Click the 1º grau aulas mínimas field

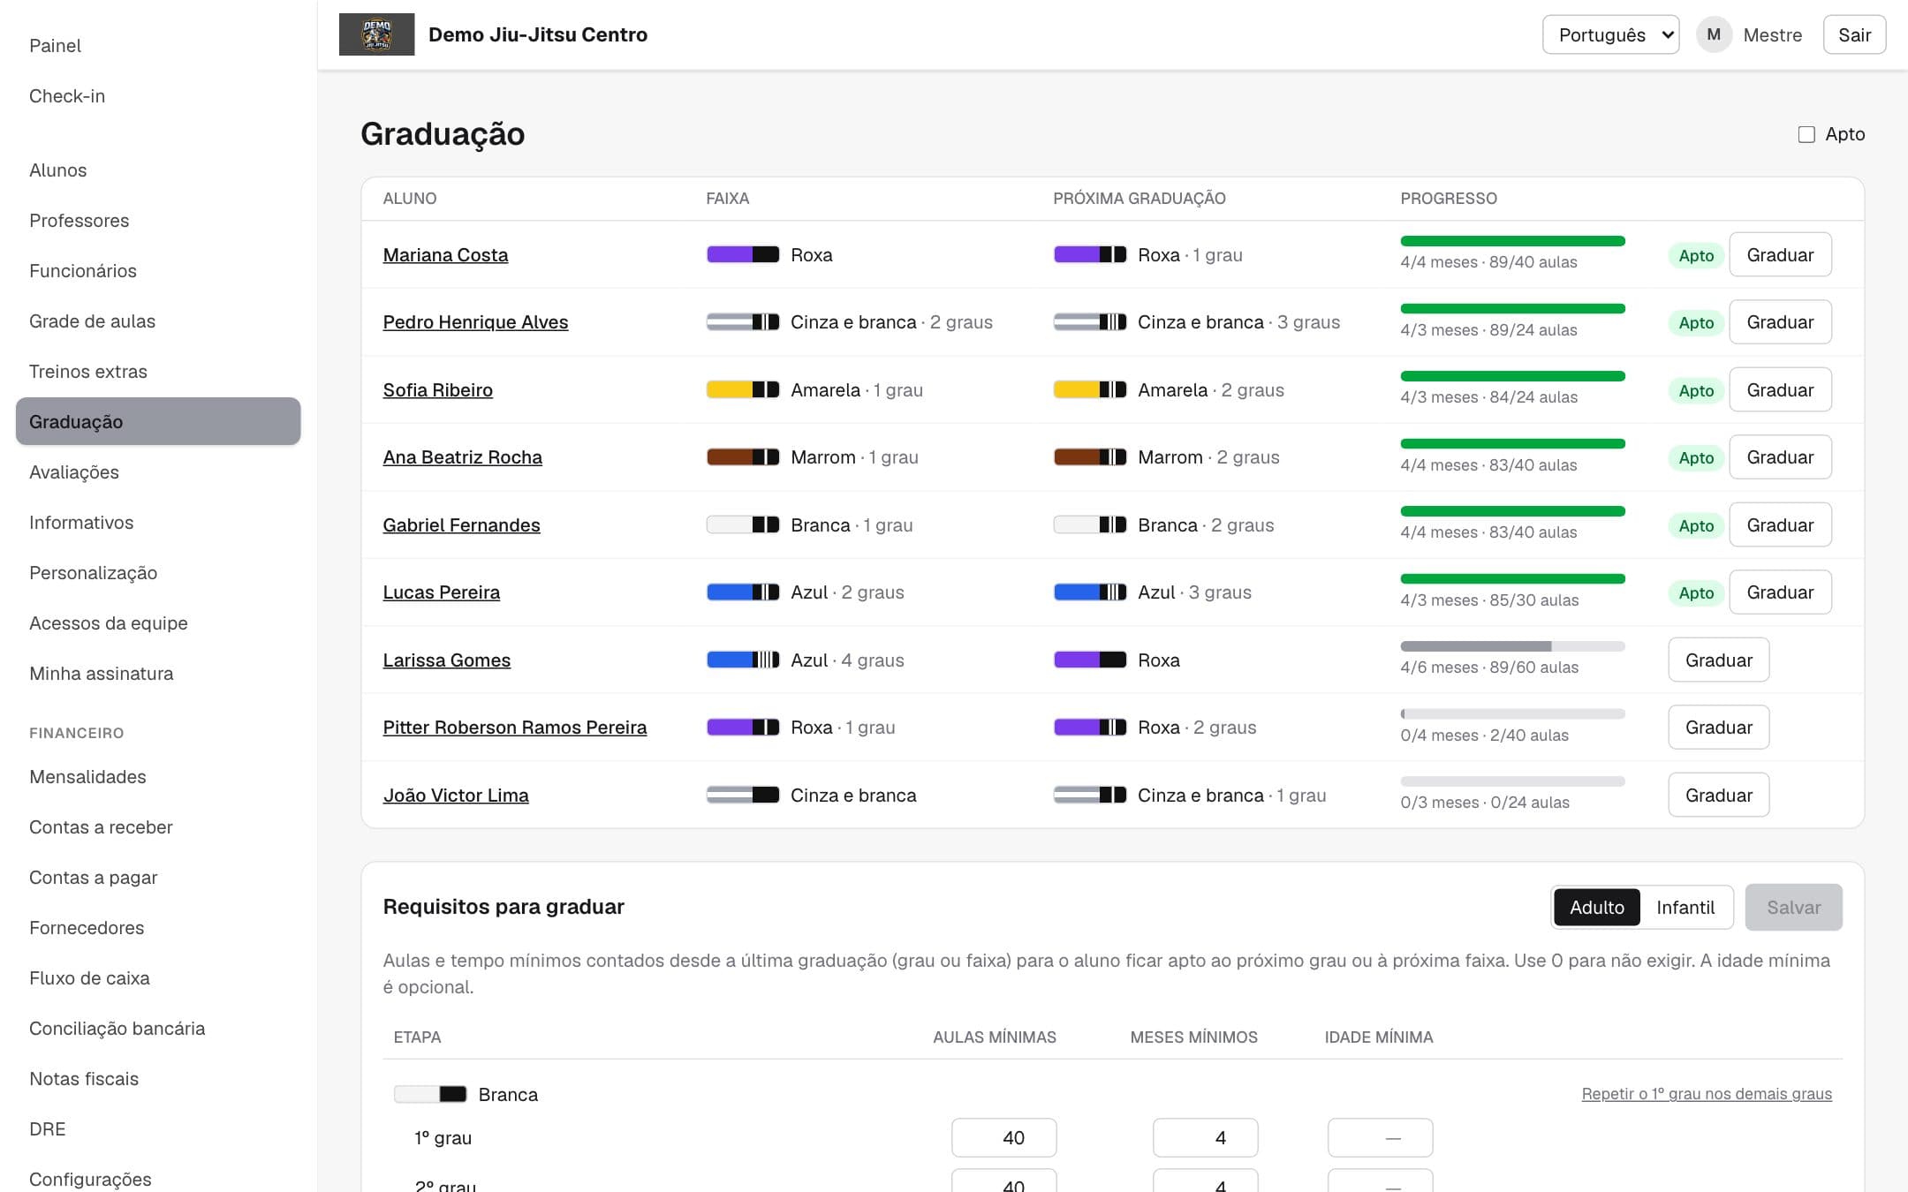point(1003,1138)
